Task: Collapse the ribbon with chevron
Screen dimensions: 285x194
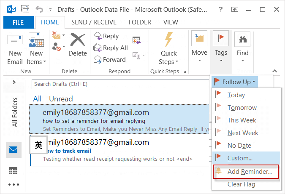Action: tap(274, 71)
